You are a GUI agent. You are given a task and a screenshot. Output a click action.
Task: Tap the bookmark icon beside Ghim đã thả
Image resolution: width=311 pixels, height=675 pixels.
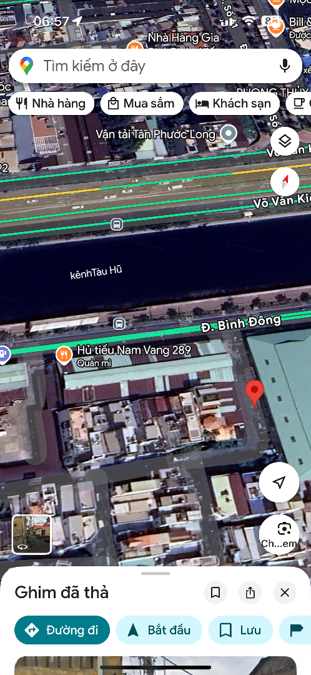pyautogui.click(x=215, y=592)
